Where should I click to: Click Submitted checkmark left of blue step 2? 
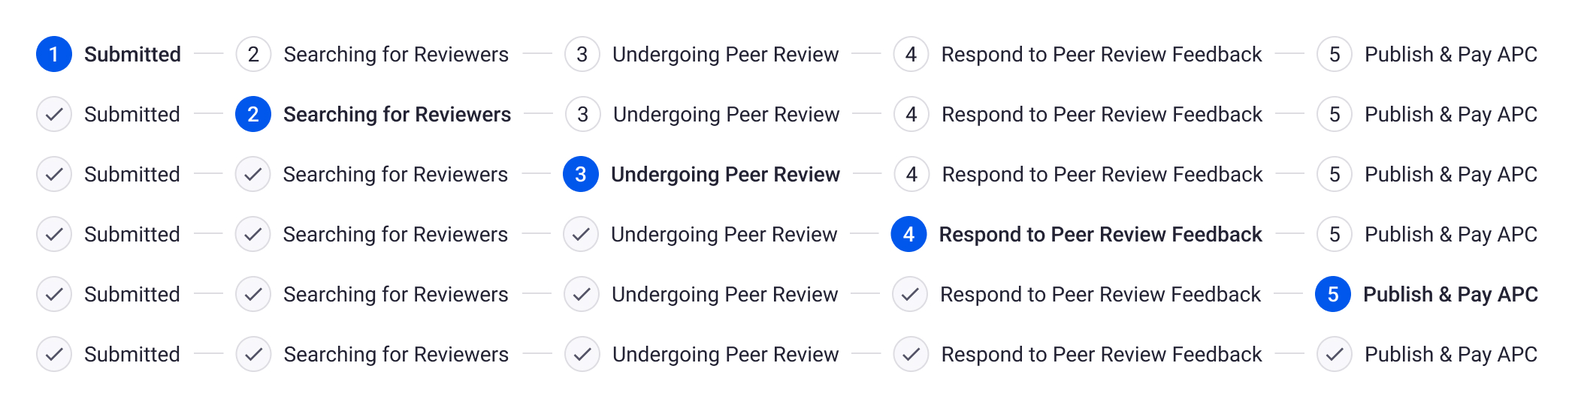[54, 114]
